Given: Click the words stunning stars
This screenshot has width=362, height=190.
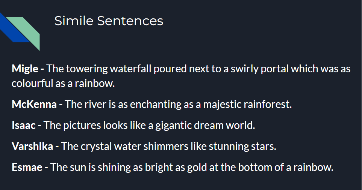Looking at the screenshot, I should (242, 146).
